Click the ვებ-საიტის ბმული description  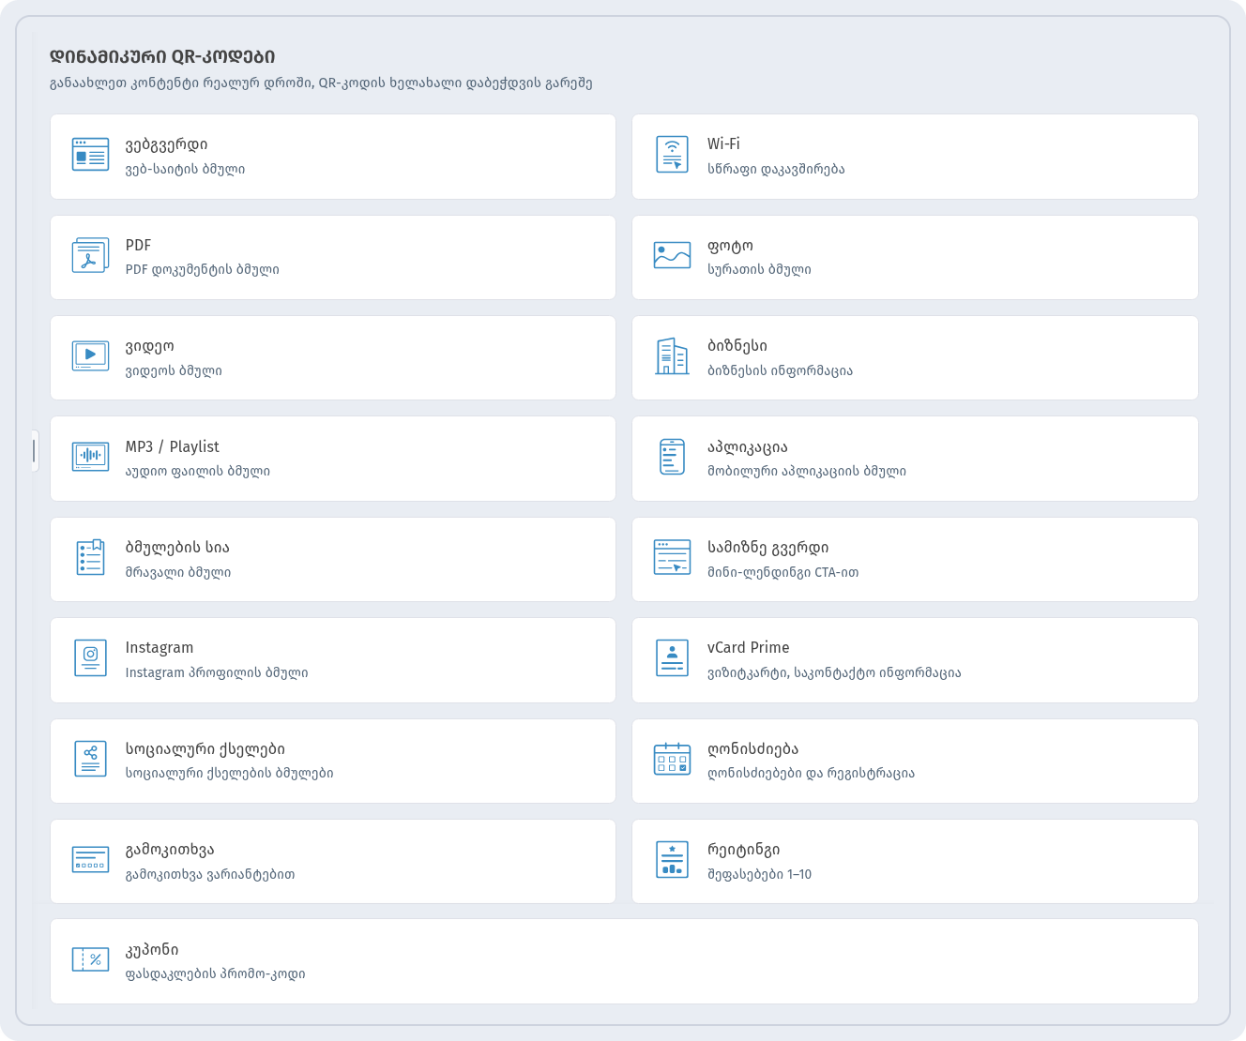click(x=186, y=170)
